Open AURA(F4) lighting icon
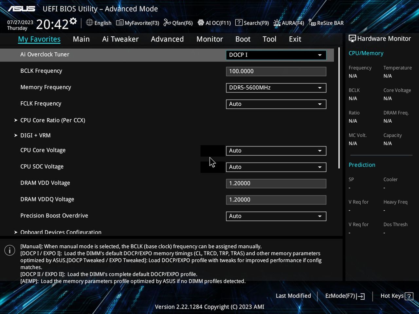419x314 pixels. 277,23
